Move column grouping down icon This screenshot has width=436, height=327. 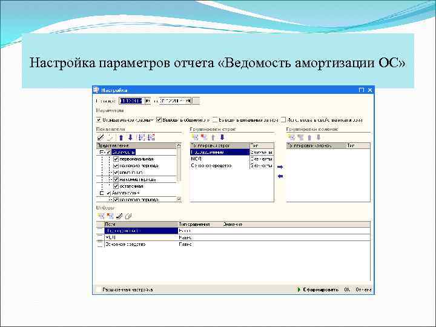pyautogui.click(x=319, y=137)
